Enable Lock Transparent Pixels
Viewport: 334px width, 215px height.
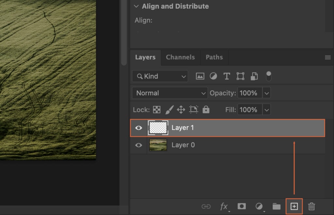(157, 109)
